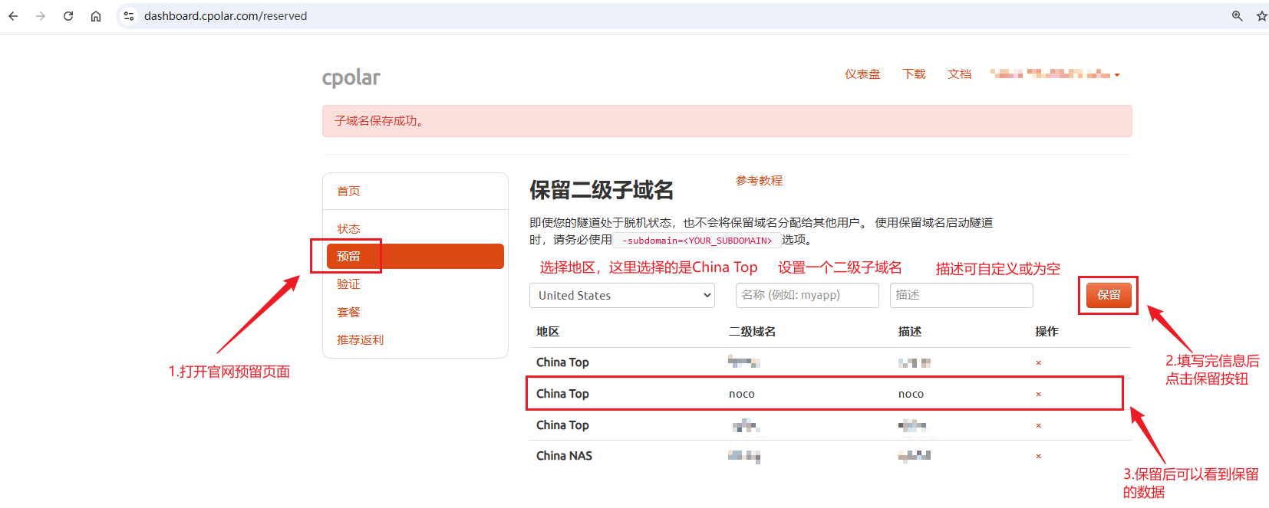Click the browser back arrow
1269x508 pixels.
click(x=13, y=16)
